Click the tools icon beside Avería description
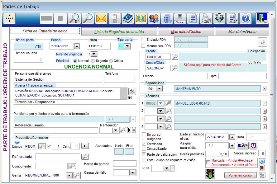Image resolution: width=277 pixels, height=184 pixels. (132, 91)
